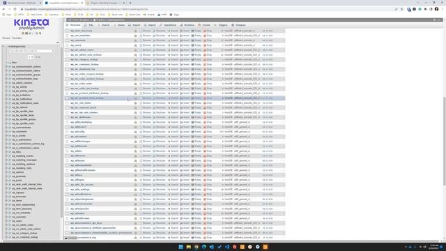Check the wp_usermeta row checkbox
Viewport: 446px width, 251px height.
coord(67,40)
